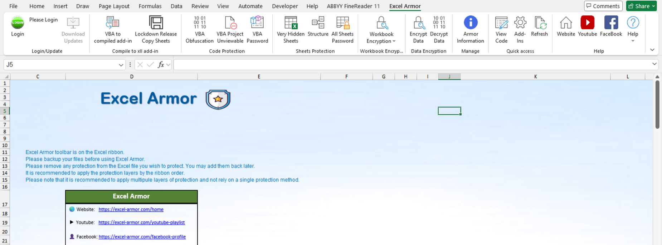Select Structure protection icon
The image size is (662, 245).
(318, 23)
